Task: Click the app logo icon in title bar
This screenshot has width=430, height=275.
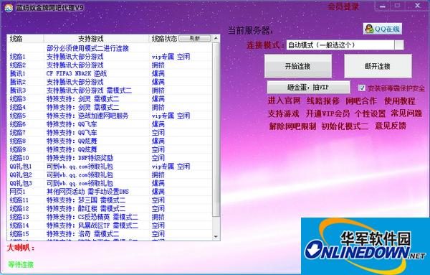Action: [x=9, y=8]
